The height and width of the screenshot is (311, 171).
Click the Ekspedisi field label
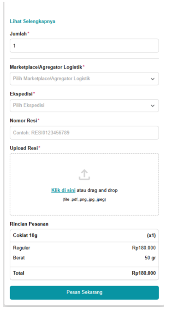(x=21, y=94)
